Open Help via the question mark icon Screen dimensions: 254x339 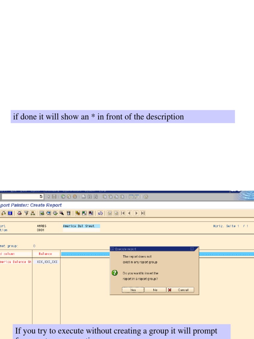[x=146, y=197]
